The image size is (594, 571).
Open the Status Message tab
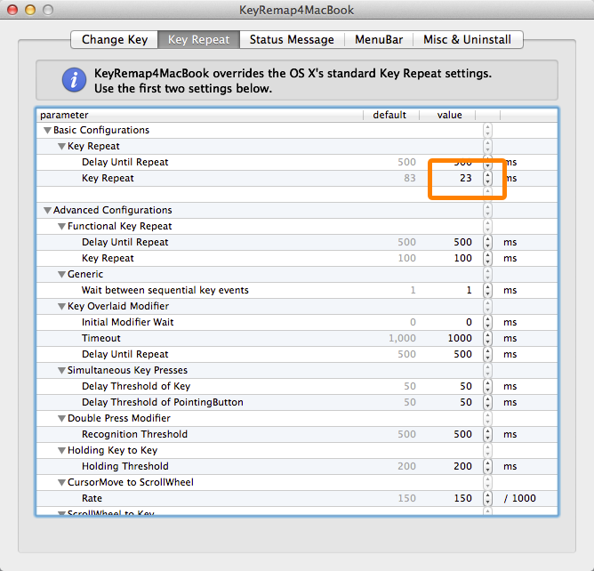[x=292, y=39]
